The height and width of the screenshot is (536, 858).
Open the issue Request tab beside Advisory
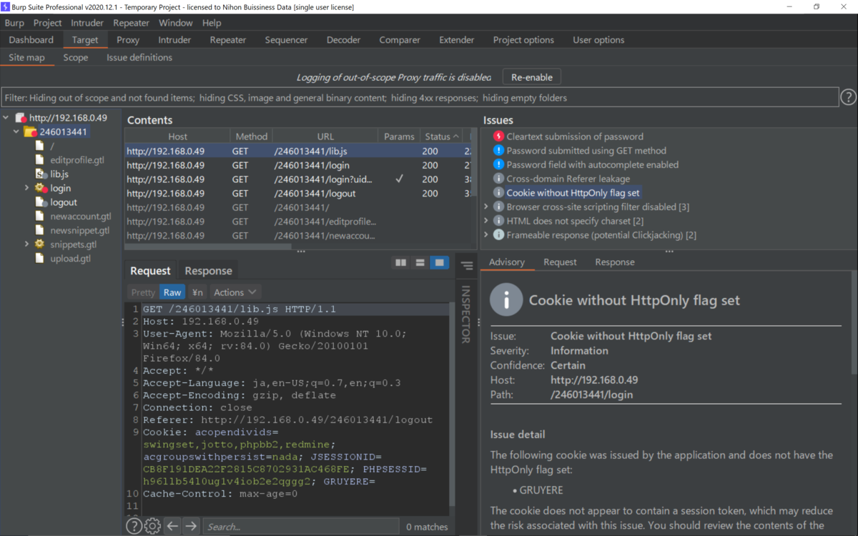click(x=560, y=262)
